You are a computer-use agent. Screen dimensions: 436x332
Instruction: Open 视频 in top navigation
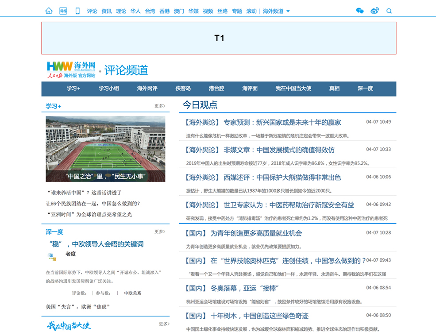pos(208,11)
